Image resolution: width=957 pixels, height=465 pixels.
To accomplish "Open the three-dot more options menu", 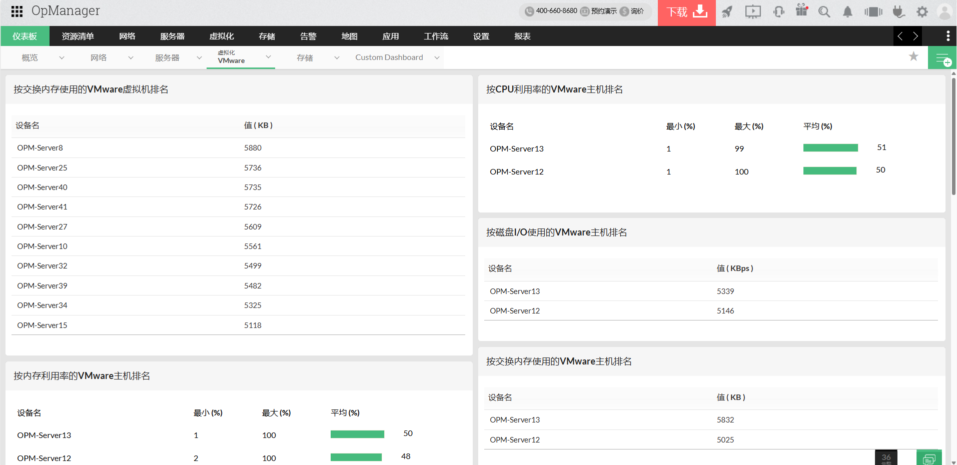I will (x=948, y=36).
